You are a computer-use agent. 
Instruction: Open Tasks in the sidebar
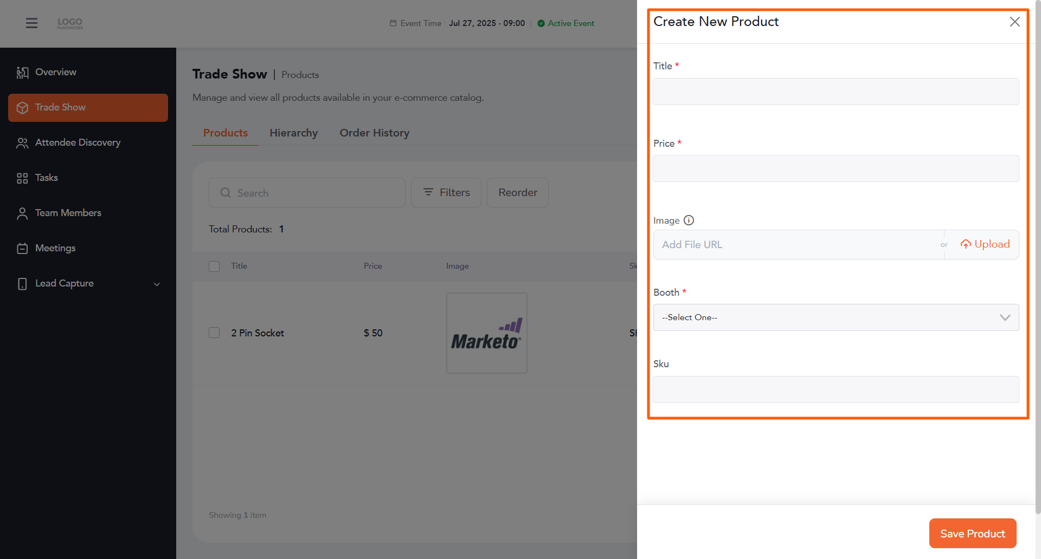(x=88, y=178)
